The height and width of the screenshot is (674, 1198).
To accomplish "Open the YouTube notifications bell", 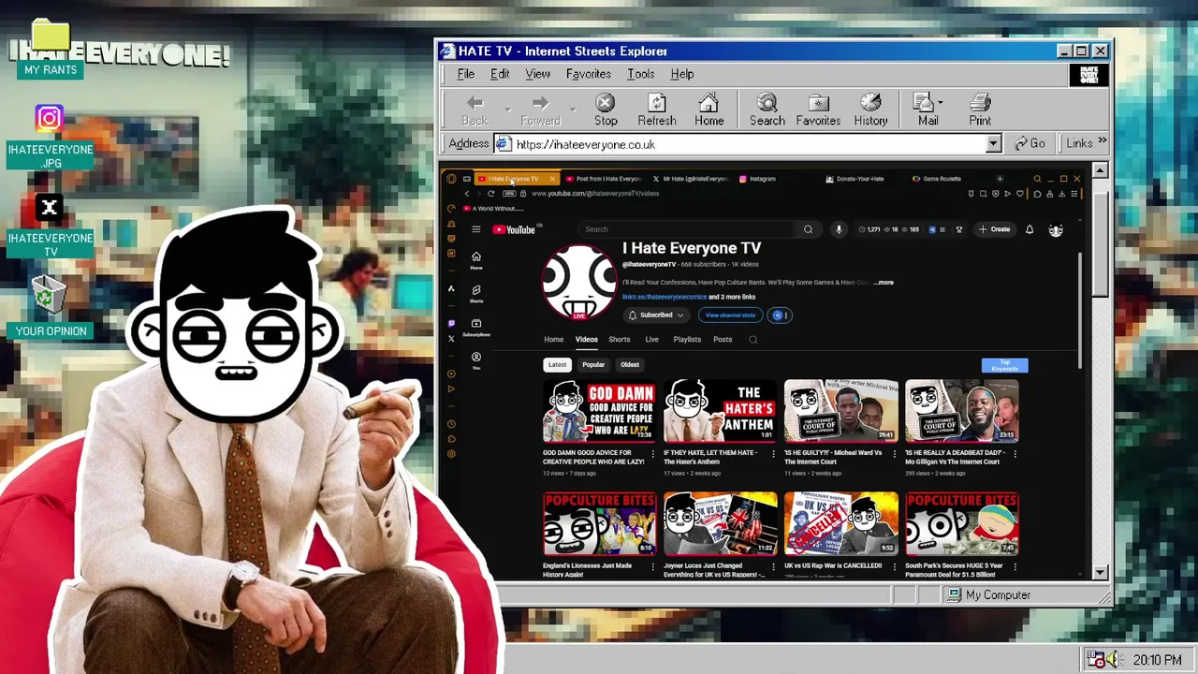I will coord(1030,229).
